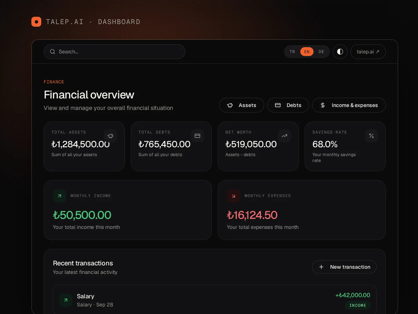Click the Financial overview heading
This screenshot has width=418, height=314.
(89, 95)
